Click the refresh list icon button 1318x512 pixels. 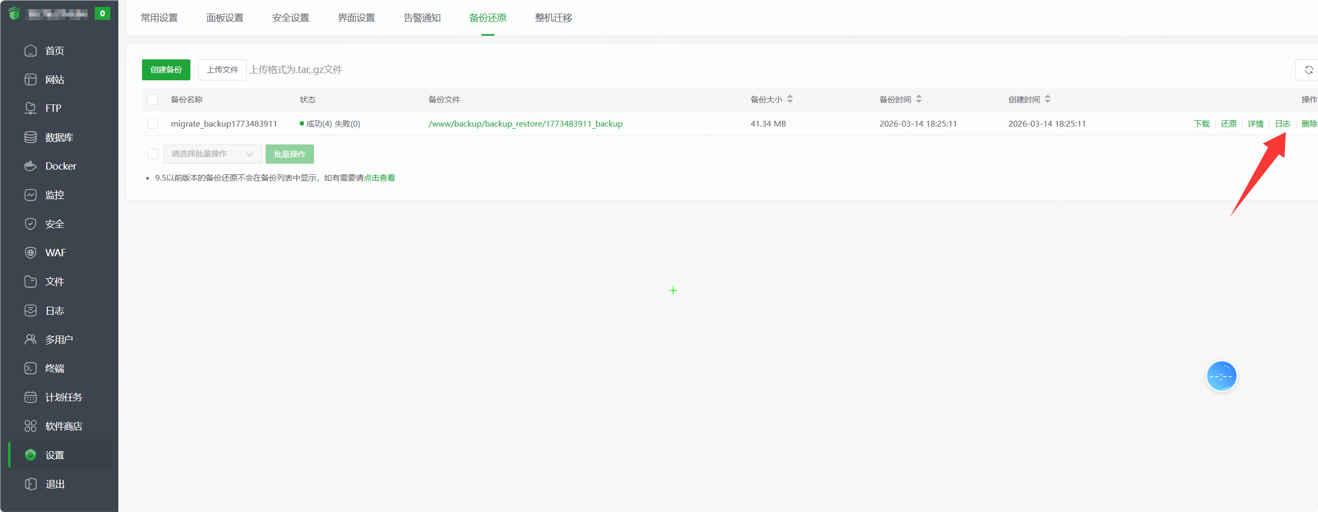pyautogui.click(x=1309, y=70)
